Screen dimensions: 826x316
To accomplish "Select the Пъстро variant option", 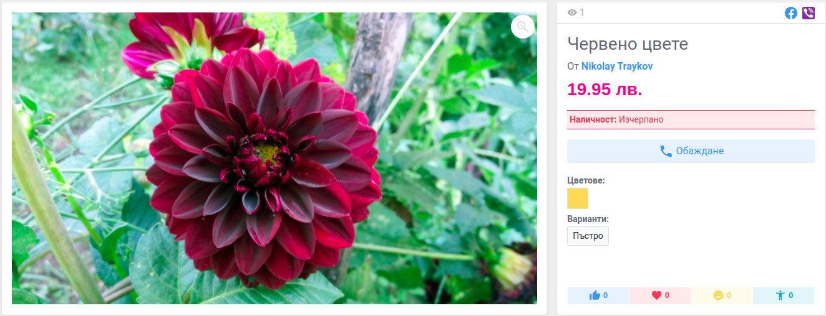I will coord(588,236).
